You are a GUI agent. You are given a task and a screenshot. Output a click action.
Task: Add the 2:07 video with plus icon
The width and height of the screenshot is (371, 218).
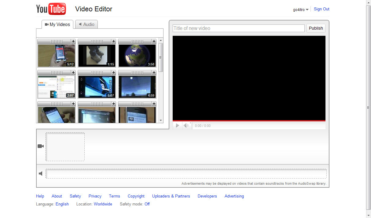point(73,72)
